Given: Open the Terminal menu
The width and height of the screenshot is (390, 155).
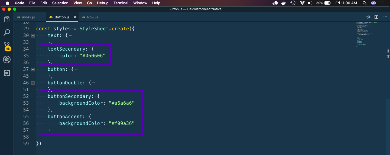Looking at the screenshot, I should click(121, 3).
